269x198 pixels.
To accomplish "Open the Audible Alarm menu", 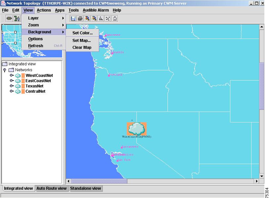I will click(x=96, y=10).
